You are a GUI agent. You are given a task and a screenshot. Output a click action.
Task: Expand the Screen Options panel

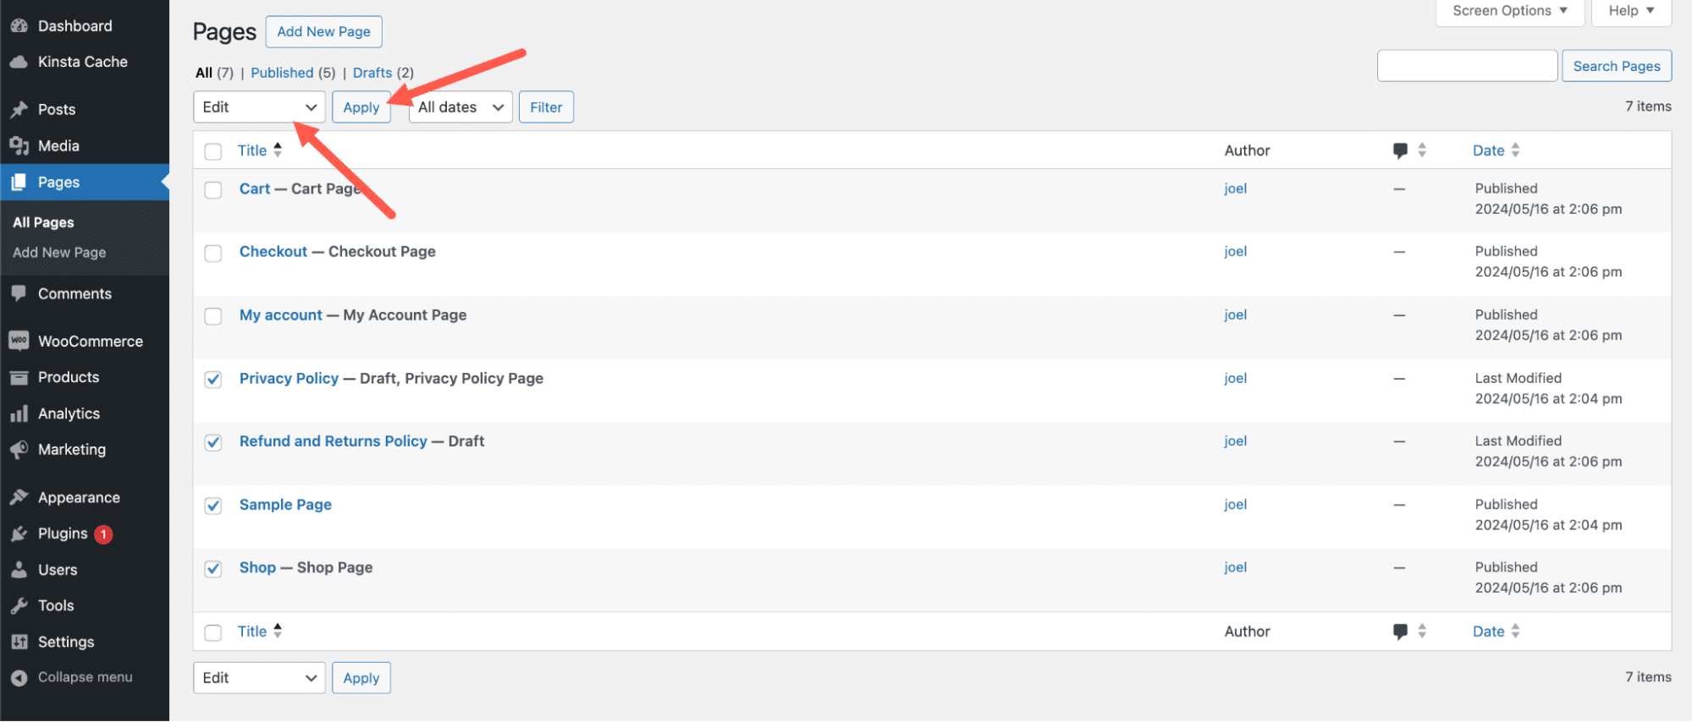(1510, 11)
